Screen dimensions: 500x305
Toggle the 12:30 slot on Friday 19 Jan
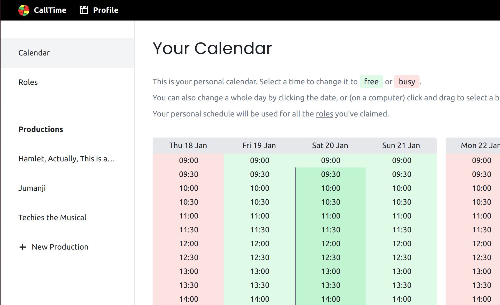pos(260,258)
